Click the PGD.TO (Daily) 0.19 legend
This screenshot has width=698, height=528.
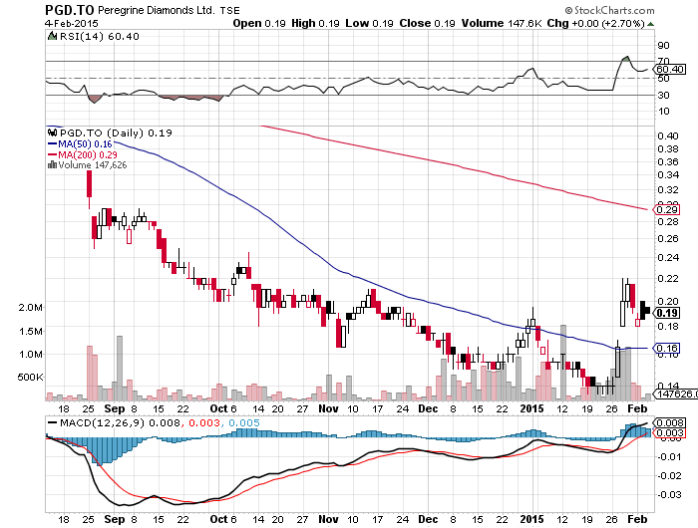(x=116, y=132)
